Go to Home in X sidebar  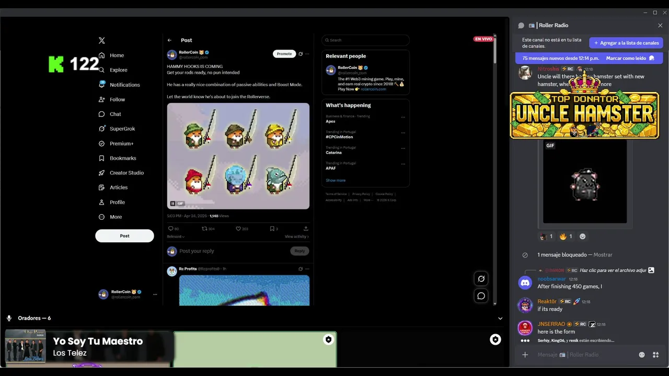click(x=111, y=55)
